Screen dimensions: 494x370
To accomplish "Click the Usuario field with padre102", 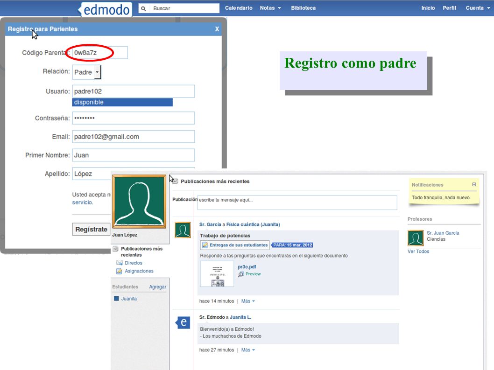I will tap(133, 91).
